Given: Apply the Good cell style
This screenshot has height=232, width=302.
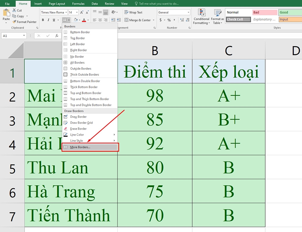Looking at the screenshot, I should (x=290, y=12).
